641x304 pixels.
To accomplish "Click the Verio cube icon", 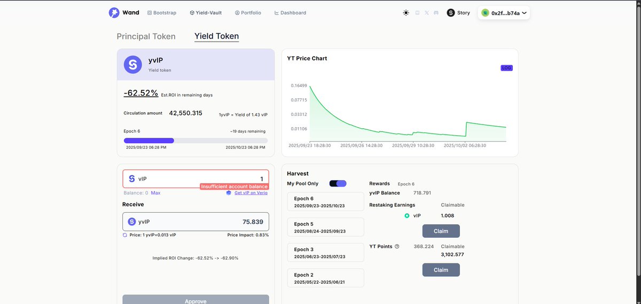I will point(229,193).
